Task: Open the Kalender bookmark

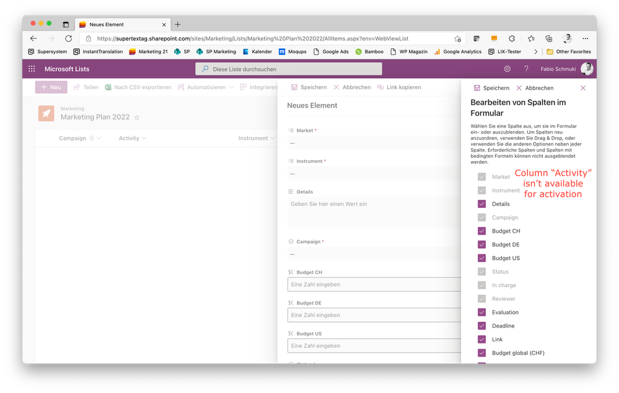Action: [257, 51]
